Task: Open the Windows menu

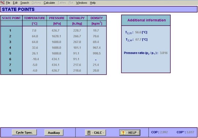Action: [82, 3]
